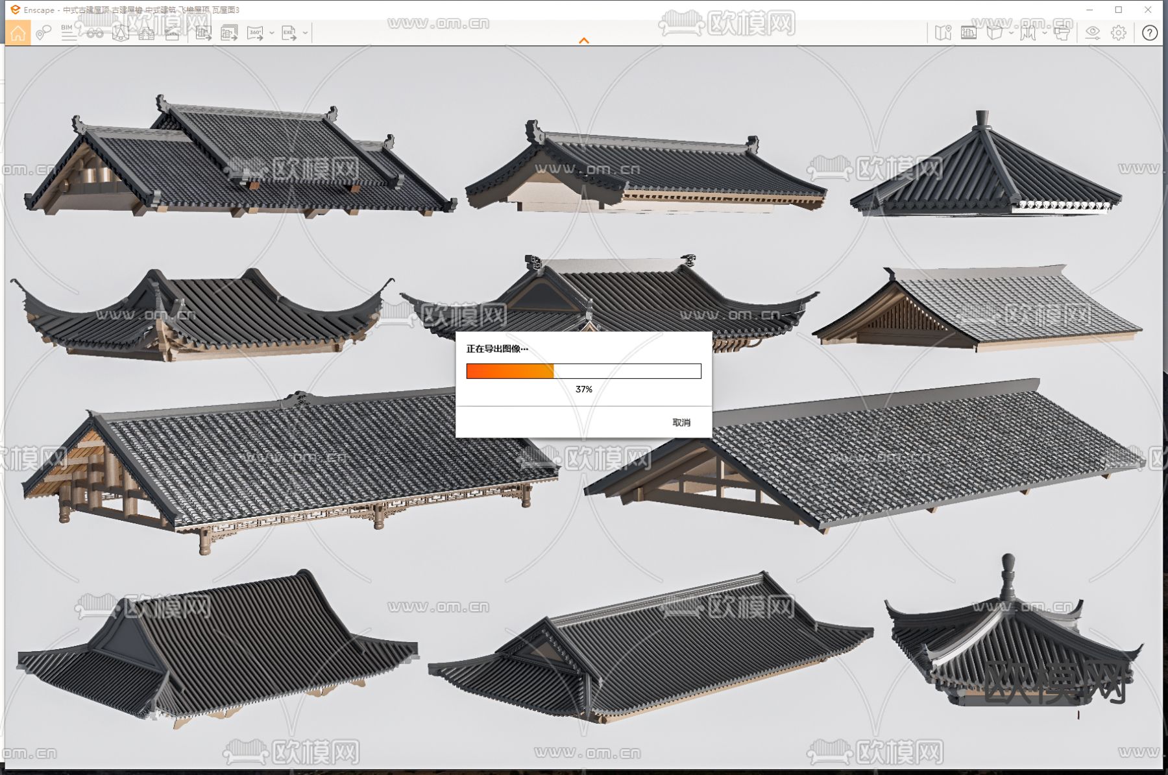Viewport: 1168px width, 775px height.
Task: Collapse the toolbar using the orange chevron
Action: [584, 41]
